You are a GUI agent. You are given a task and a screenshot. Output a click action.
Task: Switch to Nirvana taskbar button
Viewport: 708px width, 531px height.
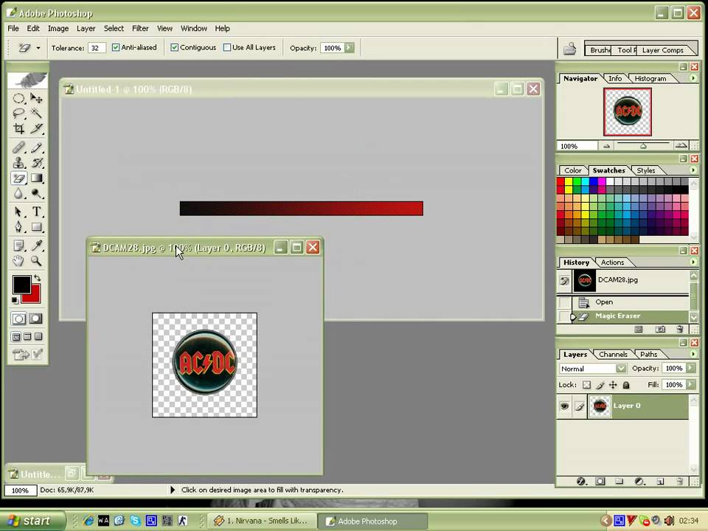(260, 521)
